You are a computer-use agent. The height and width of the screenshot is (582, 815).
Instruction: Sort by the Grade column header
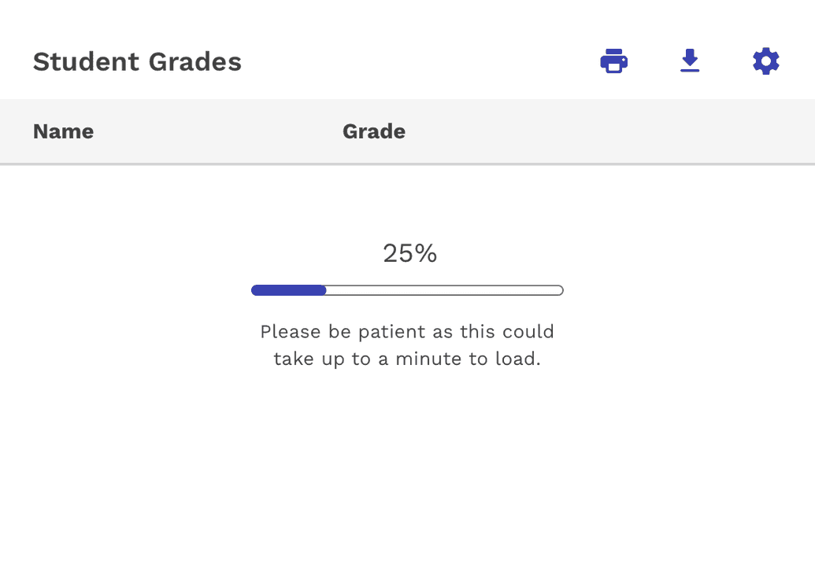(373, 131)
